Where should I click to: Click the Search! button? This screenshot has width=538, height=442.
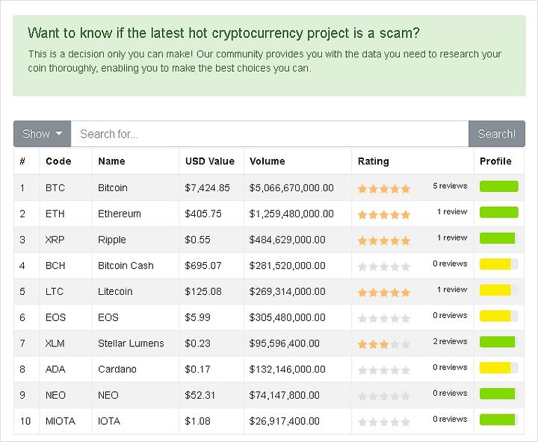click(x=496, y=134)
